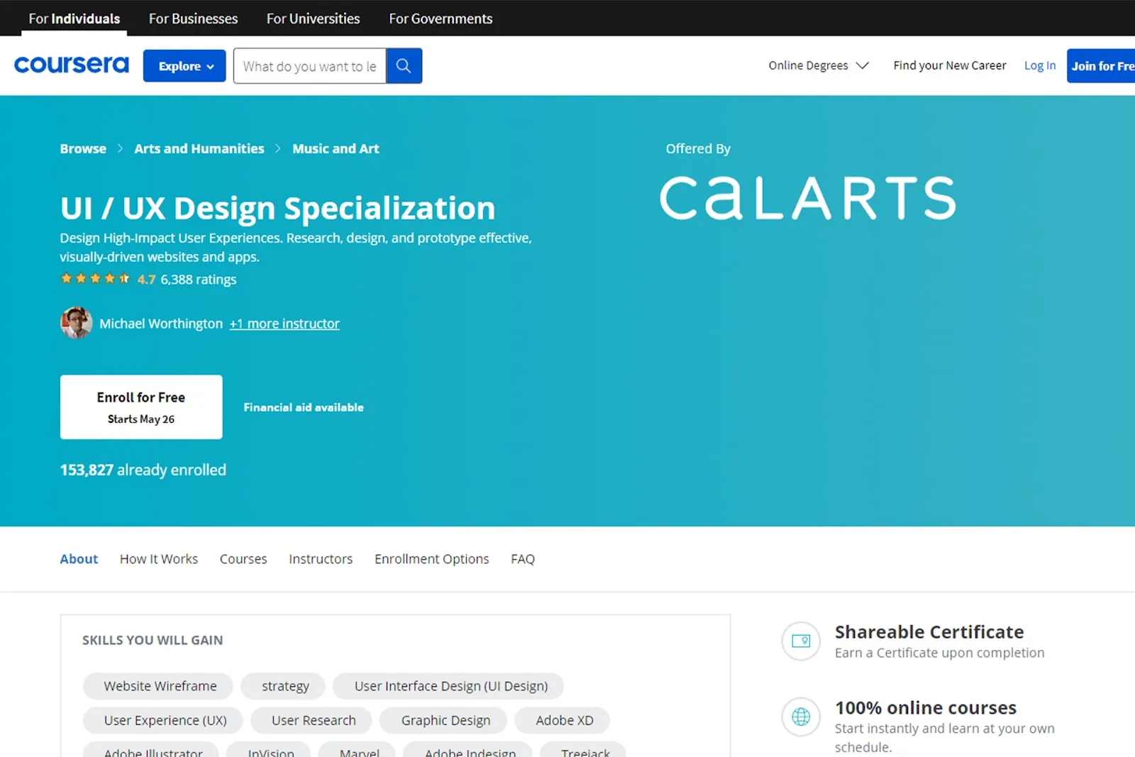Viewport: 1135px width, 757px height.
Task: Click the Log In link
Action: pos(1040,65)
